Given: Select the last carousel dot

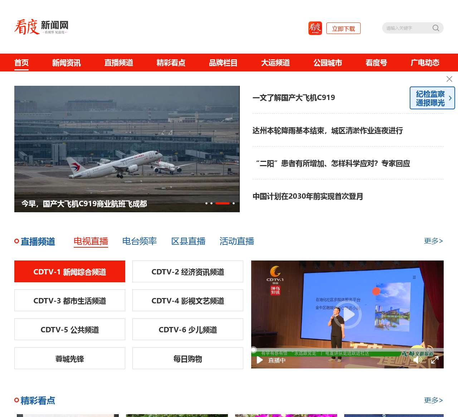Looking at the screenshot, I should 234,203.
